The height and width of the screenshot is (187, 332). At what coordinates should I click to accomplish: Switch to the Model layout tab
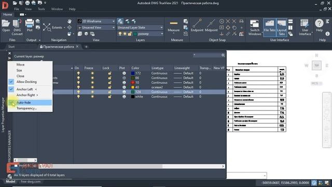(10, 181)
